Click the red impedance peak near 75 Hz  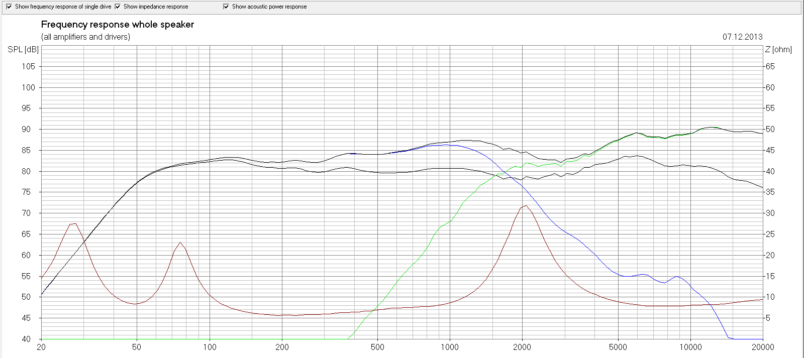click(180, 243)
